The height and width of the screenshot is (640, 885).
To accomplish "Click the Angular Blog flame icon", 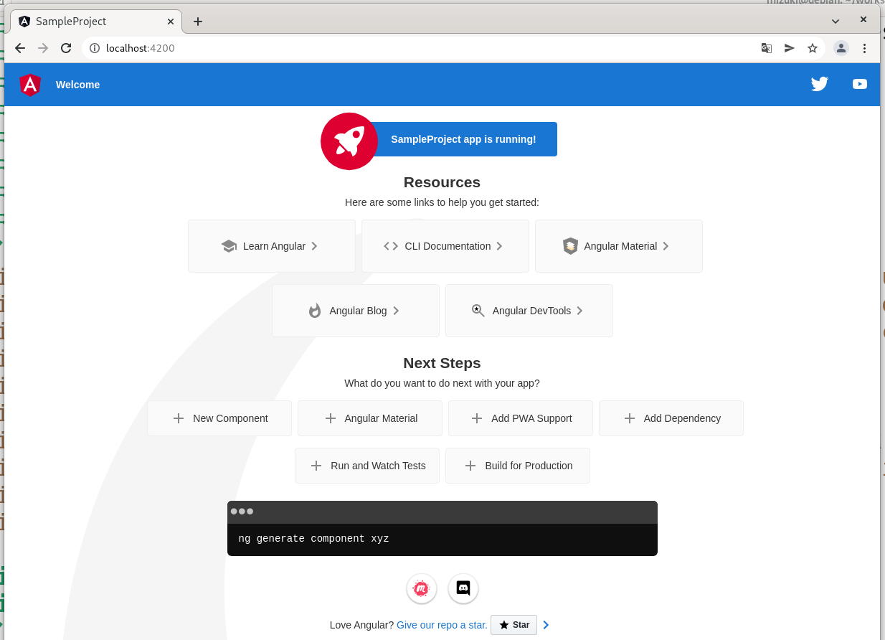I will pos(315,311).
